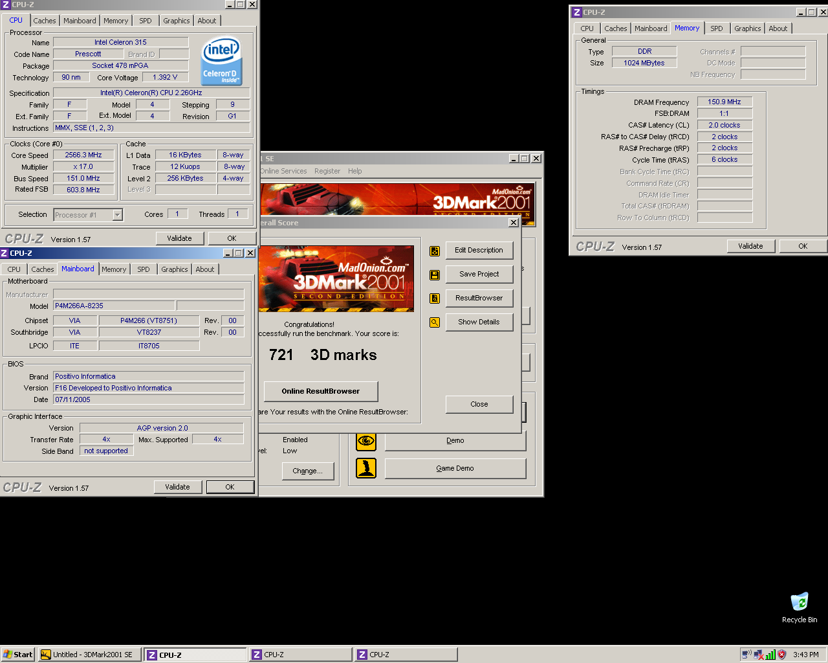Click Change... button in 3DMark

point(308,471)
